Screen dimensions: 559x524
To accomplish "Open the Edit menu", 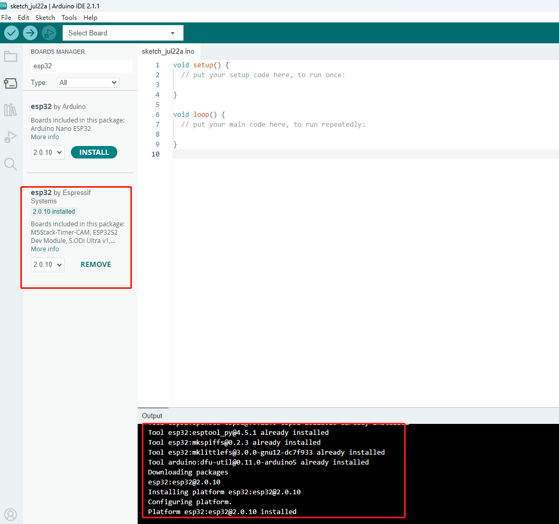I will [23, 18].
